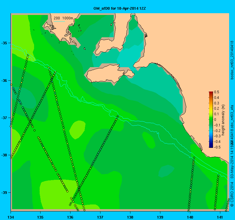
Task: Click the '135' longitude axis label
Action: point(40,217)
